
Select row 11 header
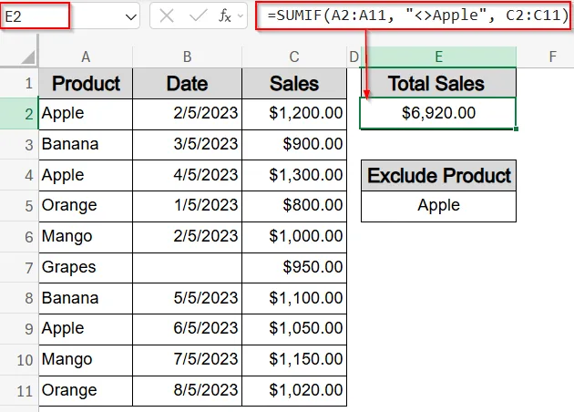pyautogui.click(x=19, y=390)
